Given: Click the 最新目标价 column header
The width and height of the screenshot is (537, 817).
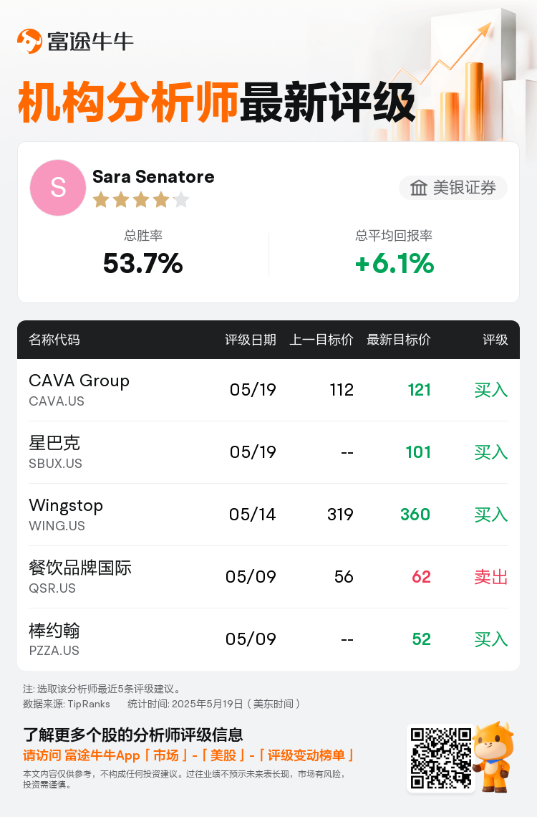Looking at the screenshot, I should click(x=399, y=340).
